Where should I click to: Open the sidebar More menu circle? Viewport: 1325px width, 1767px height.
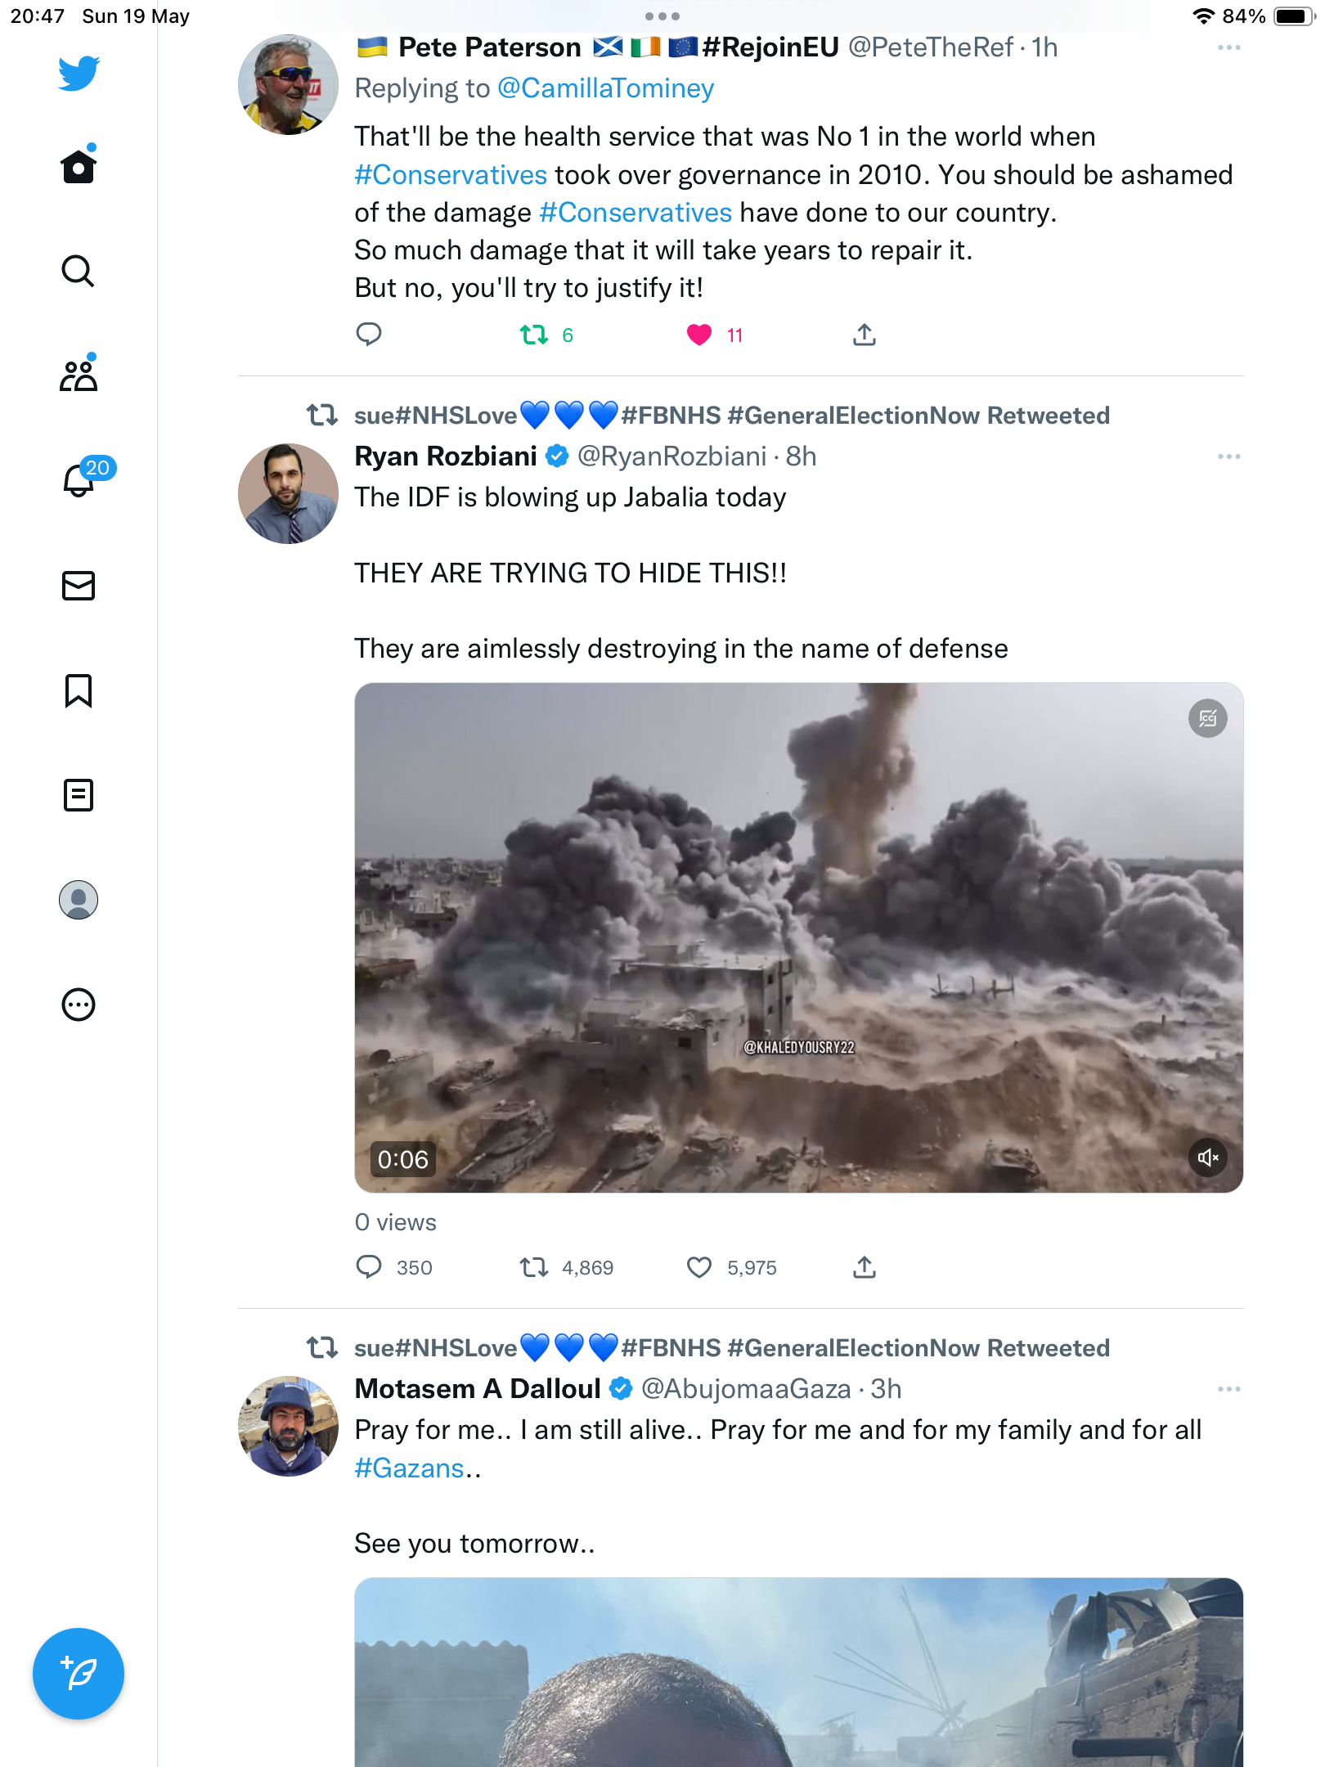point(79,1005)
